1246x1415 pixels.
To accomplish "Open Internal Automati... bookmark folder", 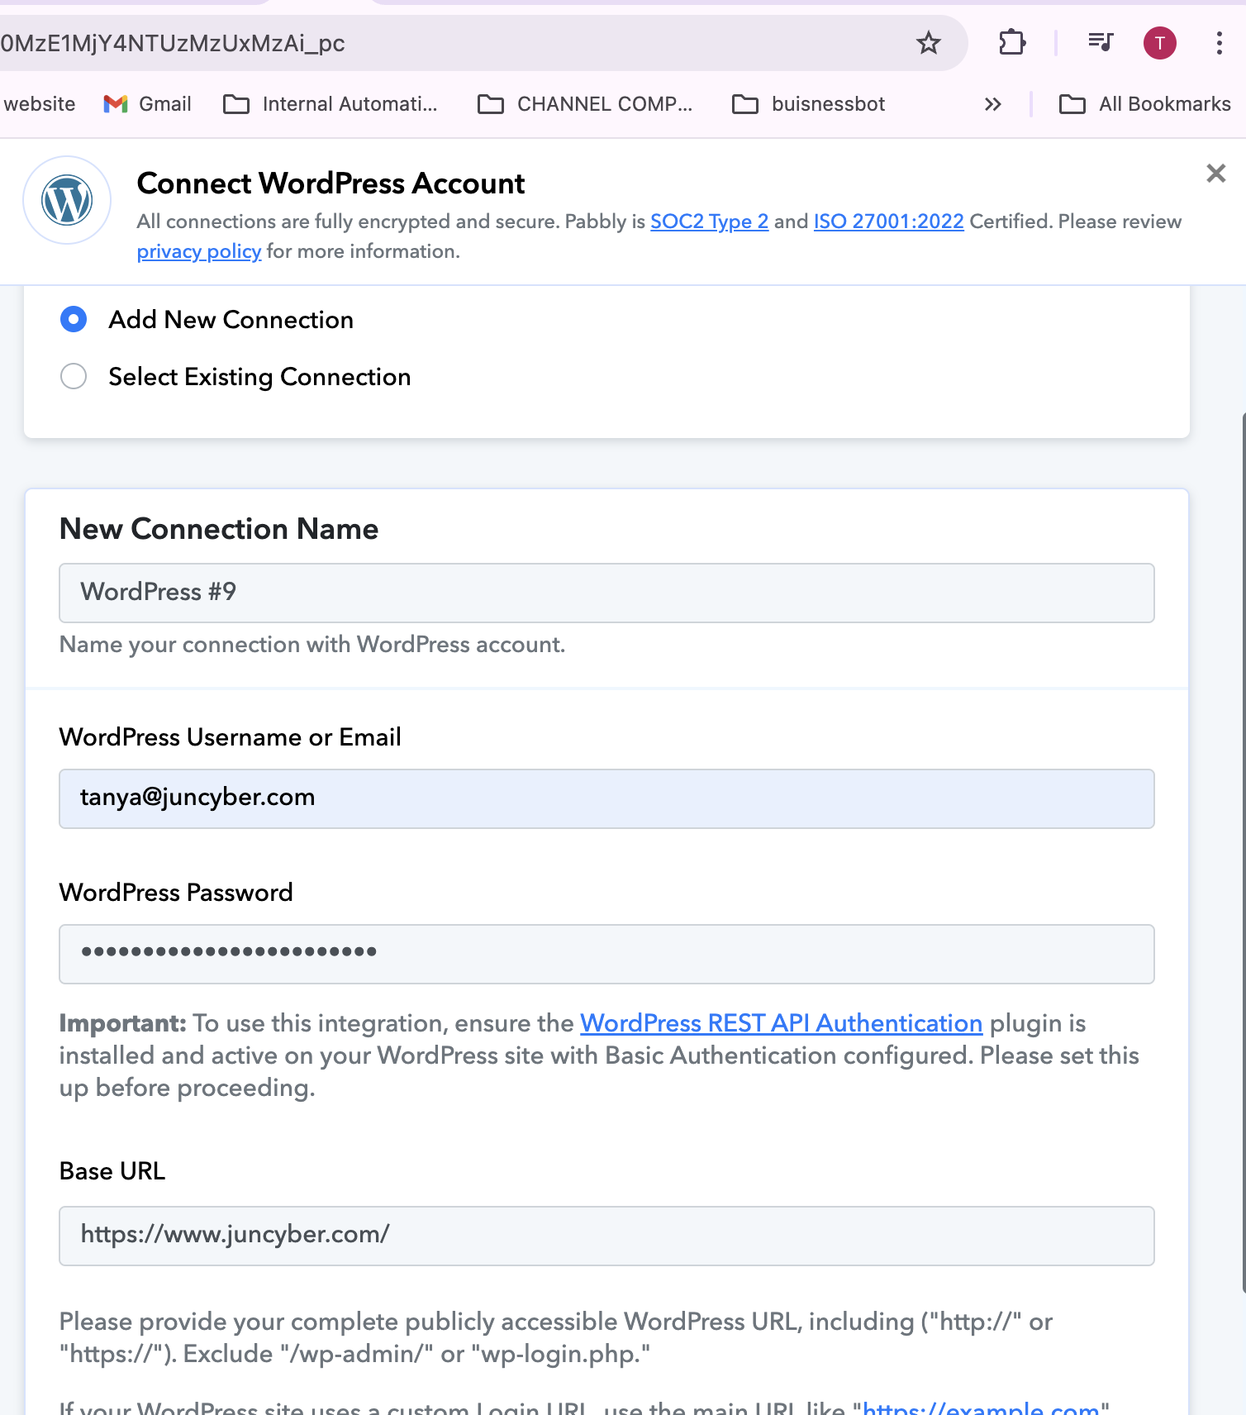I will [331, 104].
